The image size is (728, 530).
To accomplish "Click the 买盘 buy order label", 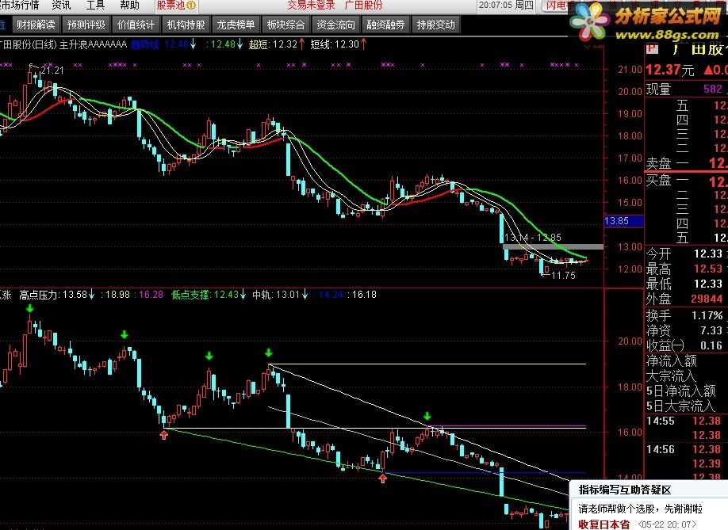I will click(658, 180).
